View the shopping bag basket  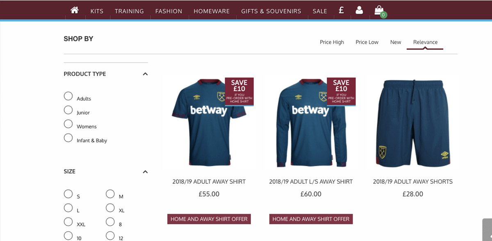coord(379,11)
